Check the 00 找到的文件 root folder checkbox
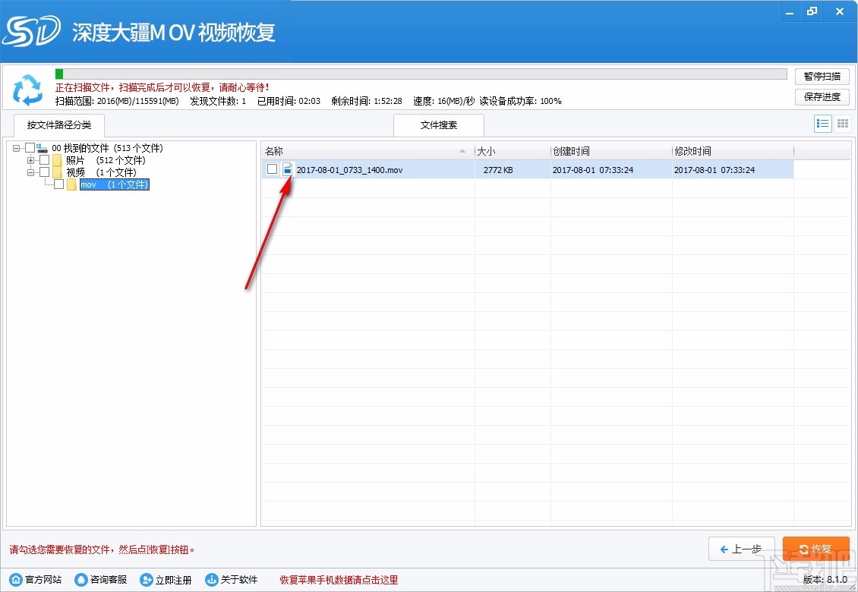Image resolution: width=858 pixels, height=592 pixels. pyautogui.click(x=30, y=147)
